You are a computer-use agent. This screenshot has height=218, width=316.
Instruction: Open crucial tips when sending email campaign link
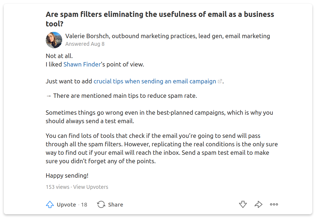[x=155, y=81]
